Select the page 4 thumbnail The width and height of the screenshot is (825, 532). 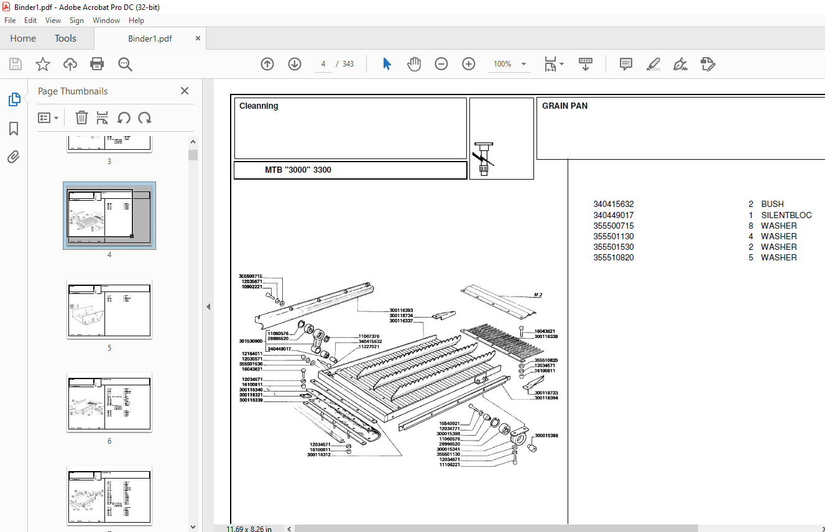(x=109, y=216)
